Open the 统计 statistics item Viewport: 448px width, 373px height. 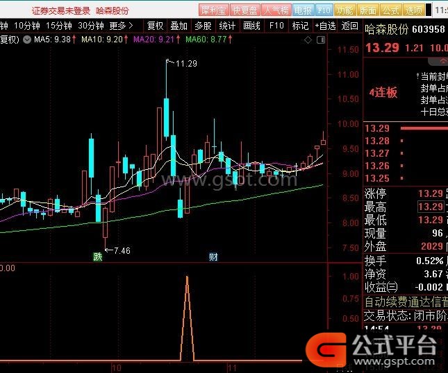pos(227,26)
